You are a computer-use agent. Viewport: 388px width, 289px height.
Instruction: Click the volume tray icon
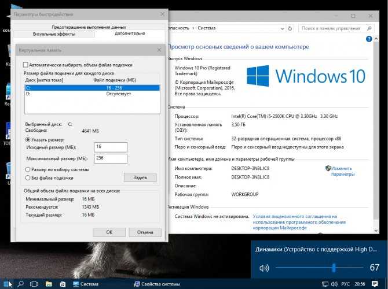[334, 284]
